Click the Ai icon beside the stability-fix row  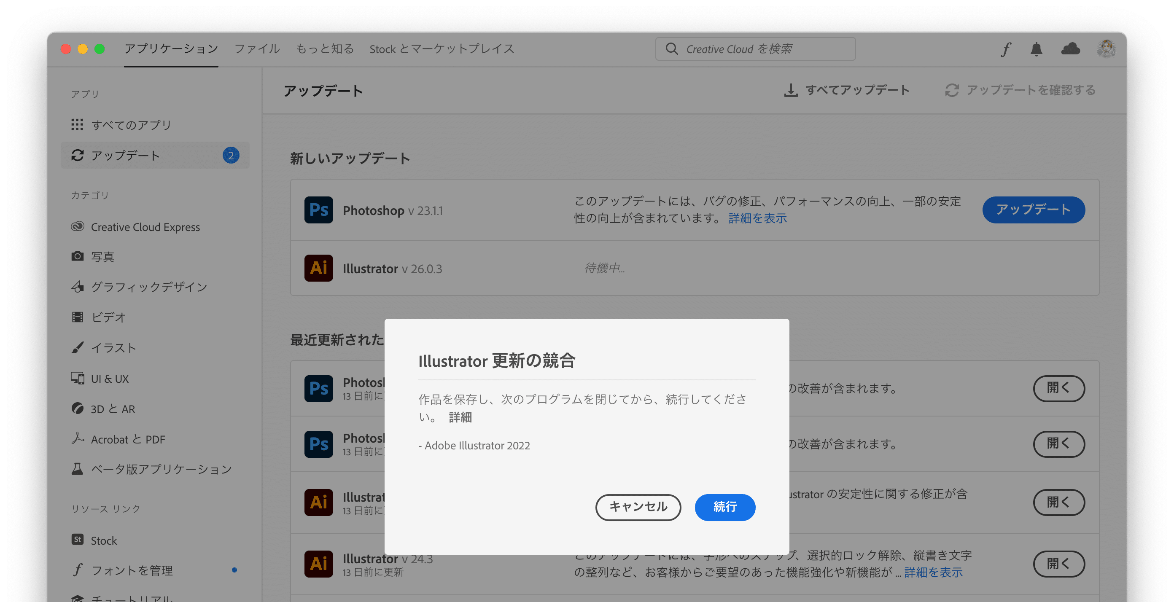coord(318,502)
